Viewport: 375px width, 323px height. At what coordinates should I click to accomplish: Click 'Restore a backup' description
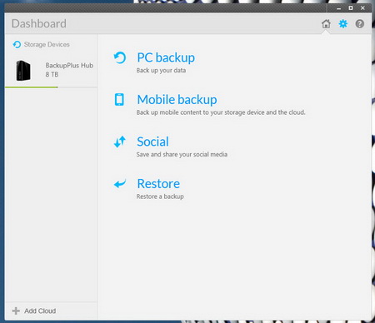160,196
